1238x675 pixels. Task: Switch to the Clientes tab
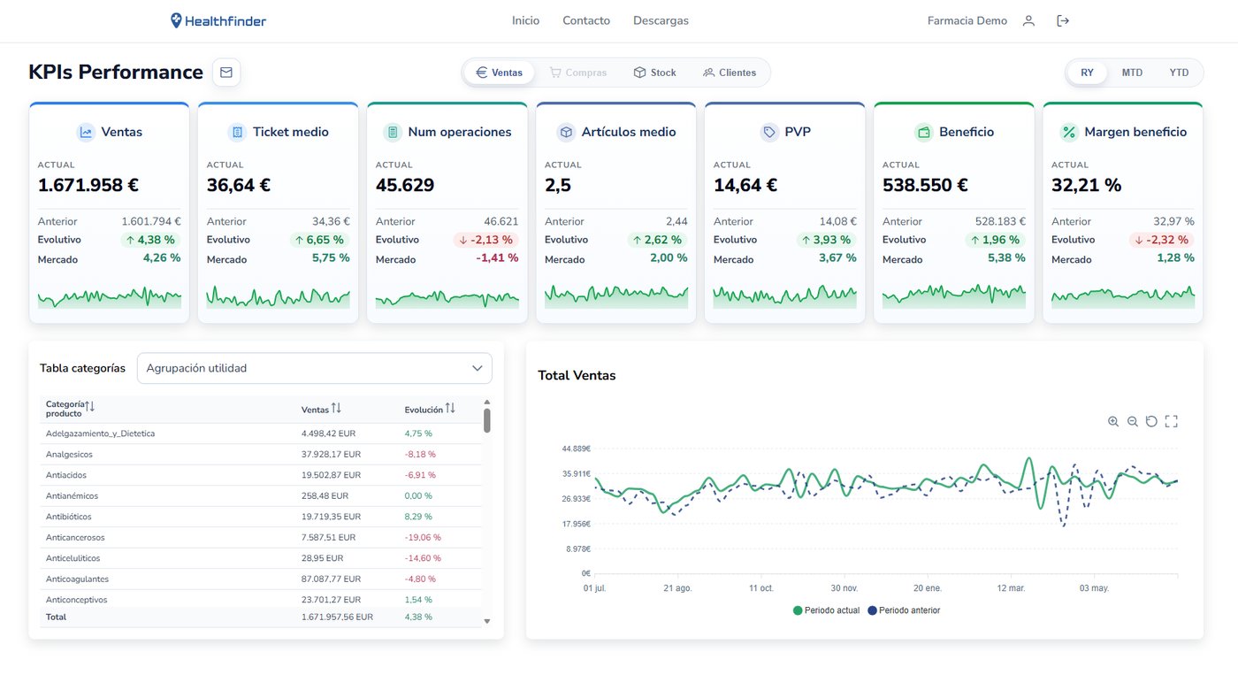(730, 73)
